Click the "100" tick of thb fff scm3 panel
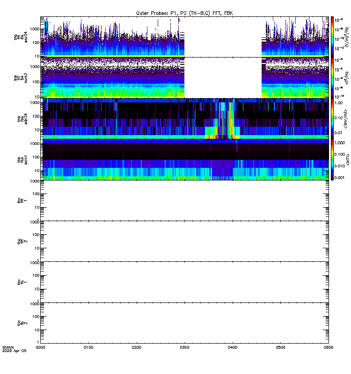 click(36, 82)
